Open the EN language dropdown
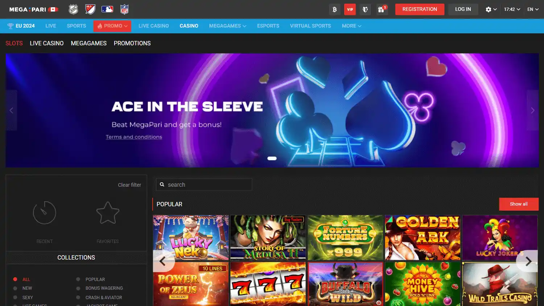 click(x=533, y=9)
